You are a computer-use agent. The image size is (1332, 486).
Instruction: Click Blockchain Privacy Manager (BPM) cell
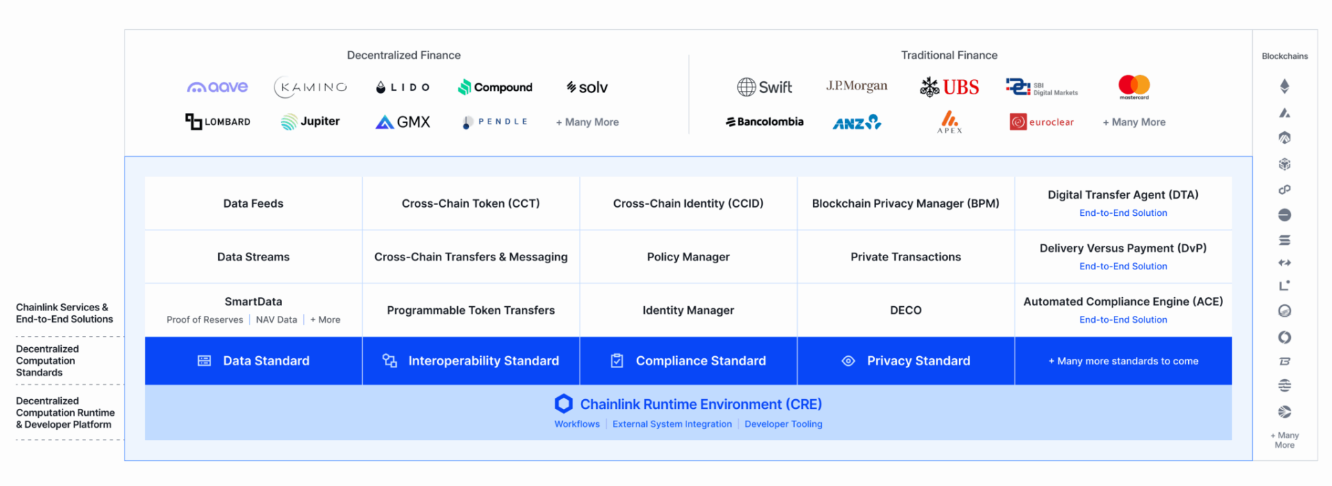(x=906, y=203)
